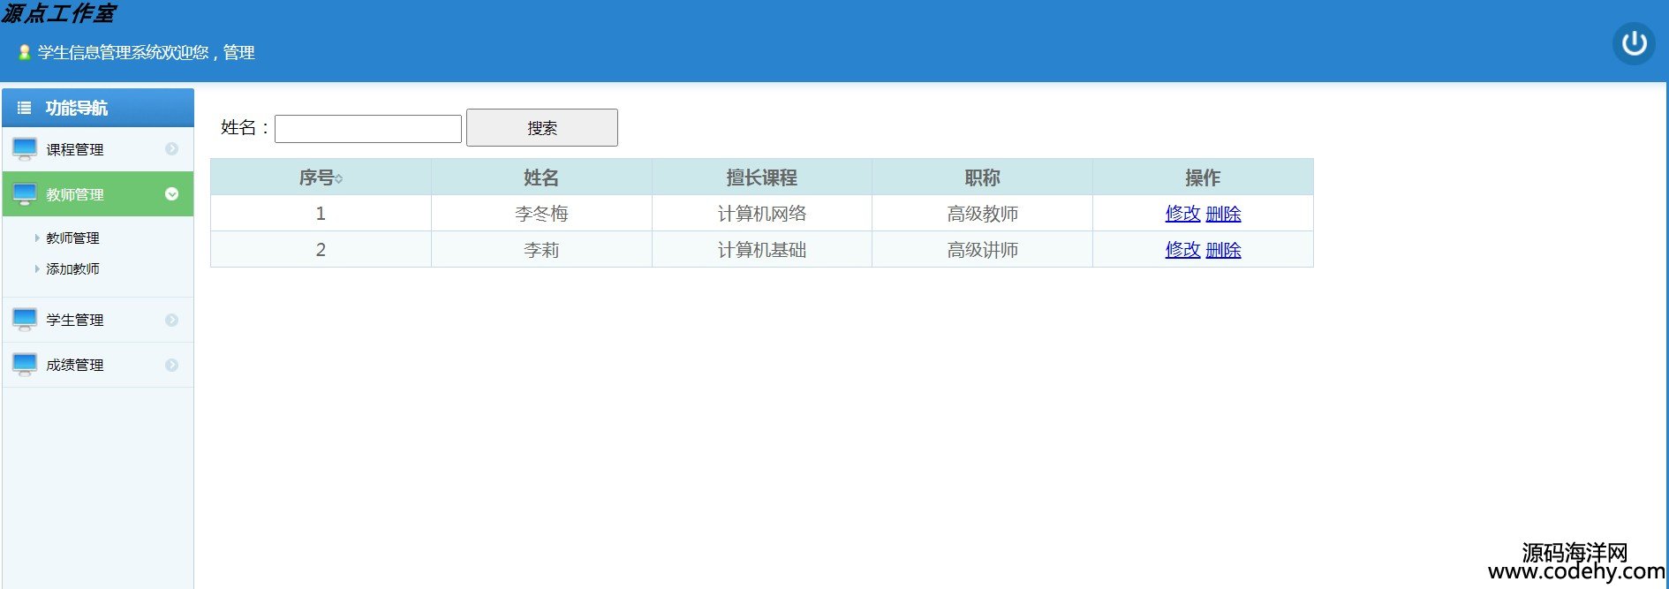The height and width of the screenshot is (589, 1669).
Task: Click monitor icon next to 成绩管理
Action: (x=25, y=365)
